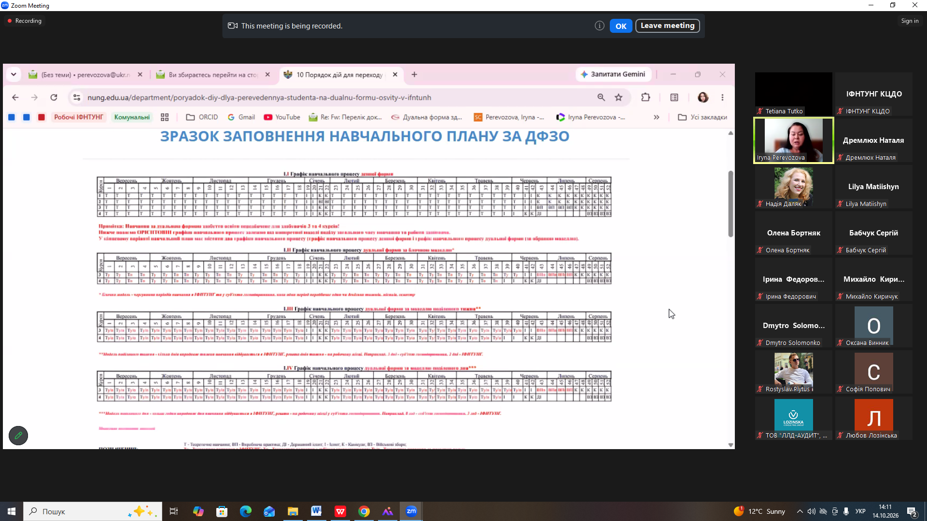This screenshot has height=521, width=927.
Task: Switch to the (Без теми) perevozova mail tab
Action: click(85, 75)
